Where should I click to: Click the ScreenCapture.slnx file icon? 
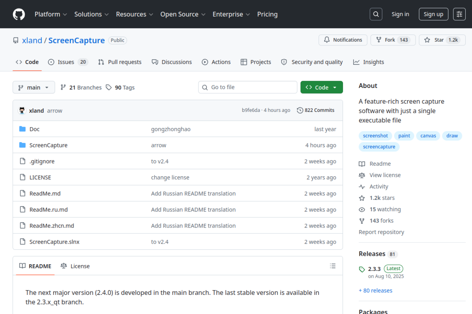point(22,242)
